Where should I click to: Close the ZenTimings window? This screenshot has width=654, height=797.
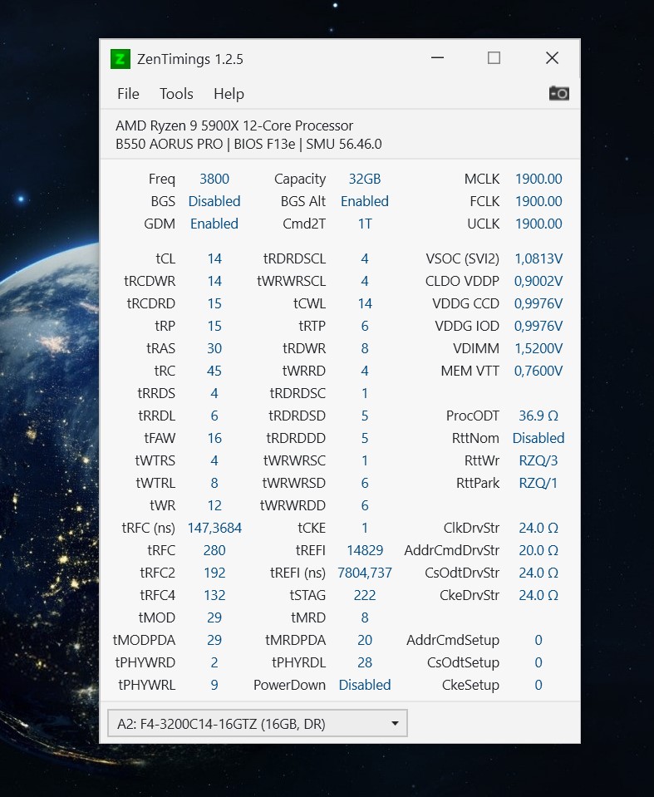(552, 58)
